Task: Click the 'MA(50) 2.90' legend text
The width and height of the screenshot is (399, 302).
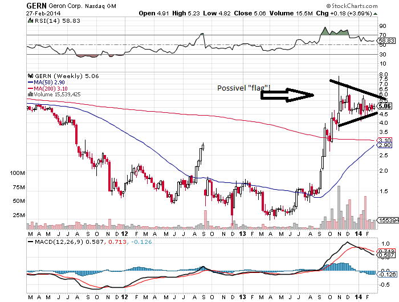Action: (50, 83)
